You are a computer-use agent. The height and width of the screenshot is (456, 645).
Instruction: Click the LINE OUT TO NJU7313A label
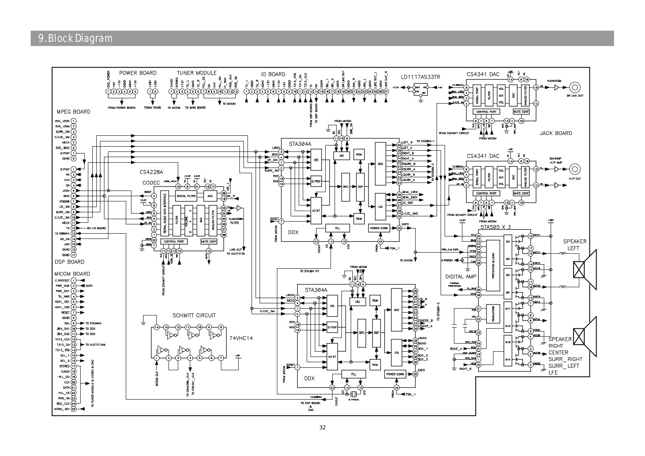tap(237, 251)
